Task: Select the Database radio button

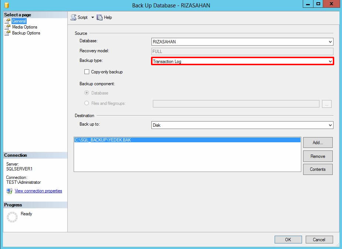Action: [x=87, y=93]
